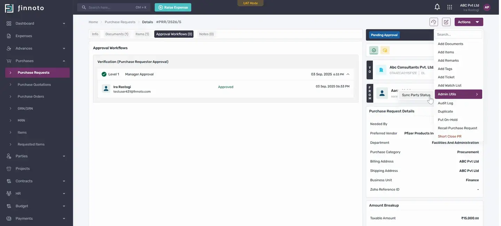The height and width of the screenshot is (226, 501).
Task: Expand the Contracts menu arrow
Action: point(64,181)
